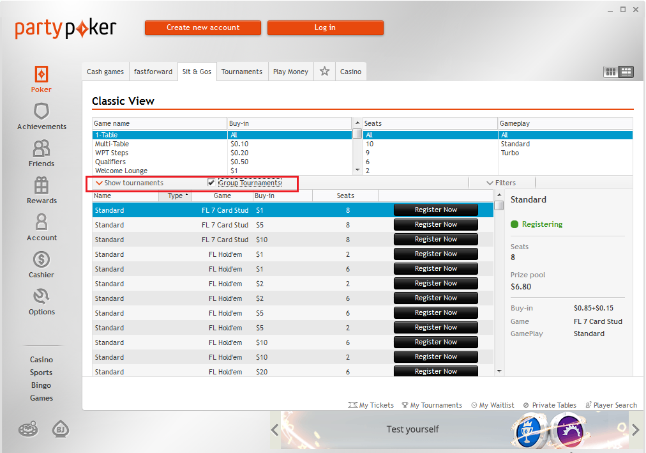Screen dimensions: 646x453
Task: Register for FL Hold'em $20 tournament
Action: [x=436, y=371]
